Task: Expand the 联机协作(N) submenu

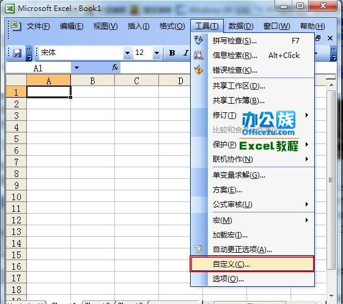Action: pyautogui.click(x=307, y=159)
